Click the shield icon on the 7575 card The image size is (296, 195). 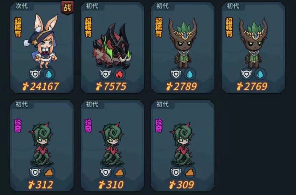pos(106,74)
